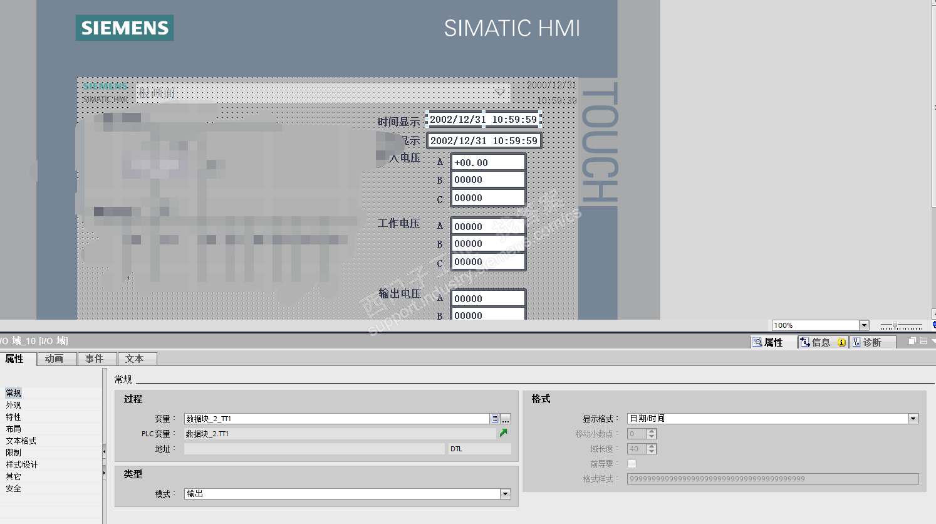
Task: Jump to PLC tag via green arrow
Action: coord(504,433)
